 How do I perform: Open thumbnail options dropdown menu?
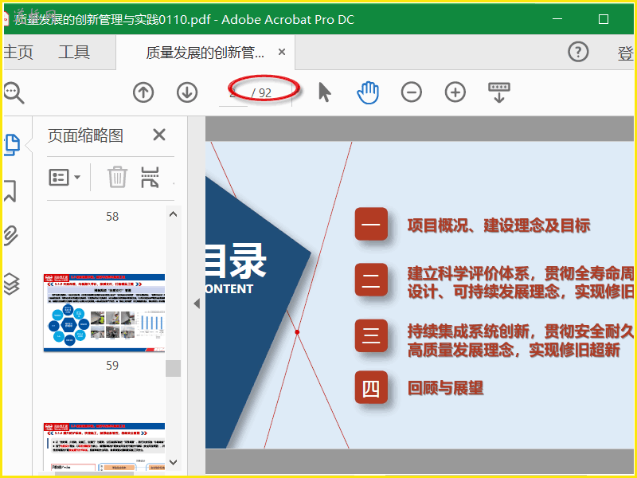(64, 177)
